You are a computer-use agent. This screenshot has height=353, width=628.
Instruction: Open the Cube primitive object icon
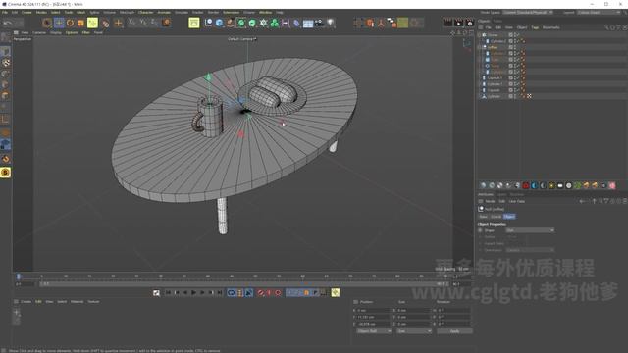pyautogui.click(x=219, y=23)
